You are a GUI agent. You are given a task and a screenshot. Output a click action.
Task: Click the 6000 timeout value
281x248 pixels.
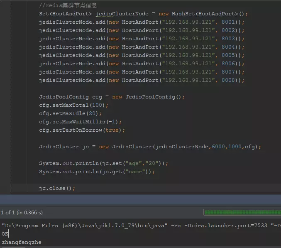(x=218, y=147)
